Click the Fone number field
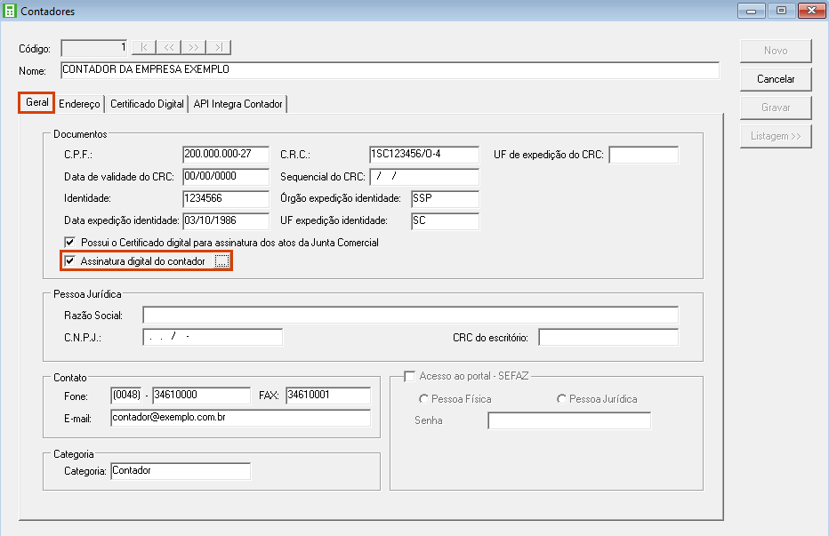This screenshot has width=829, height=536. coord(201,396)
